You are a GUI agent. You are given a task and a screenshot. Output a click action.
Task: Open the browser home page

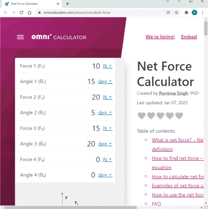(x=30, y=12)
